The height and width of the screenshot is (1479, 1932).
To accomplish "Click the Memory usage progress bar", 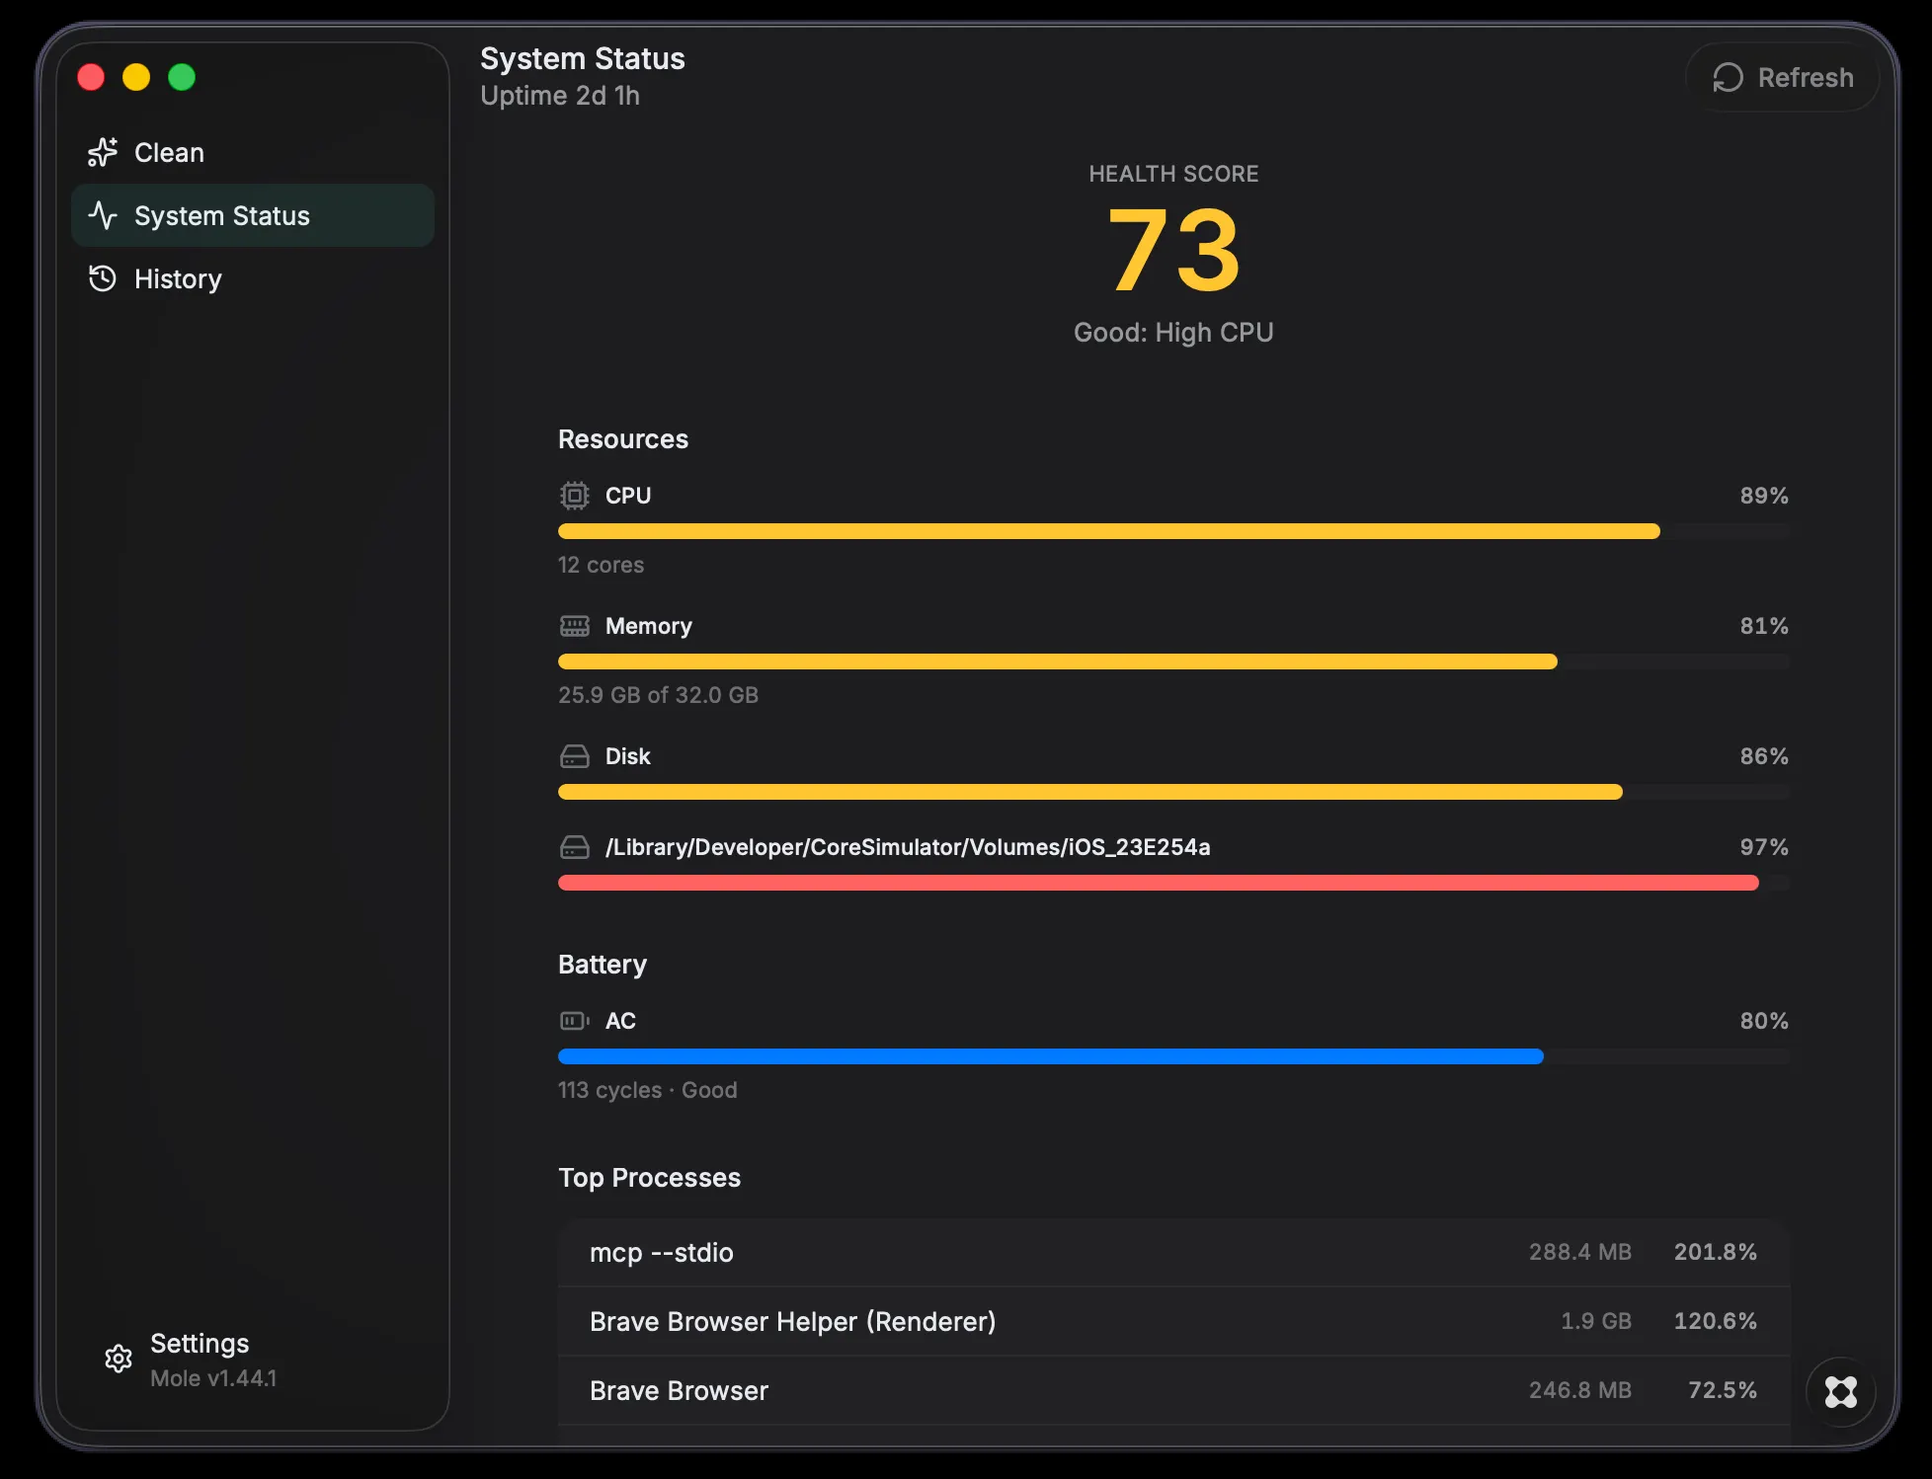I will [x=1173, y=662].
